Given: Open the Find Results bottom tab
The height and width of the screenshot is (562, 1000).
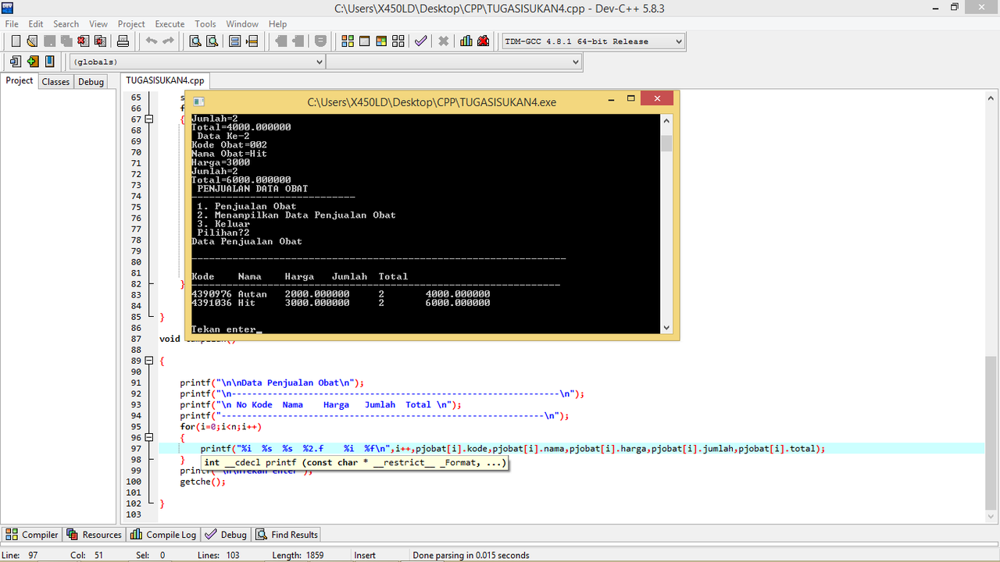Looking at the screenshot, I should click(286, 535).
